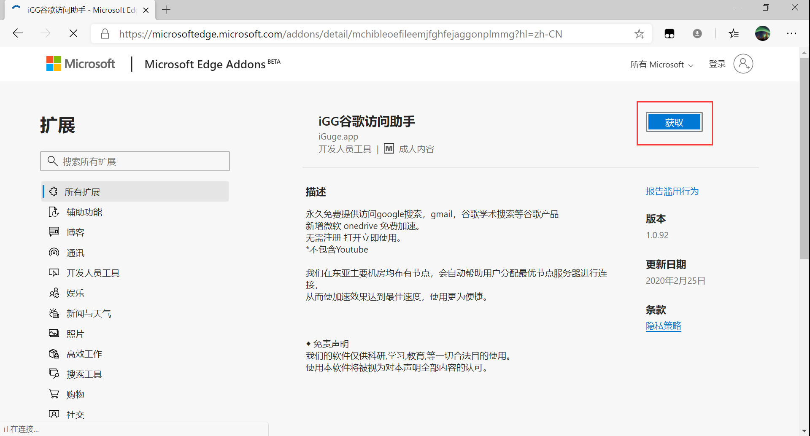Open a new browser tab
Screen dimensions: 810x436
coord(166,10)
